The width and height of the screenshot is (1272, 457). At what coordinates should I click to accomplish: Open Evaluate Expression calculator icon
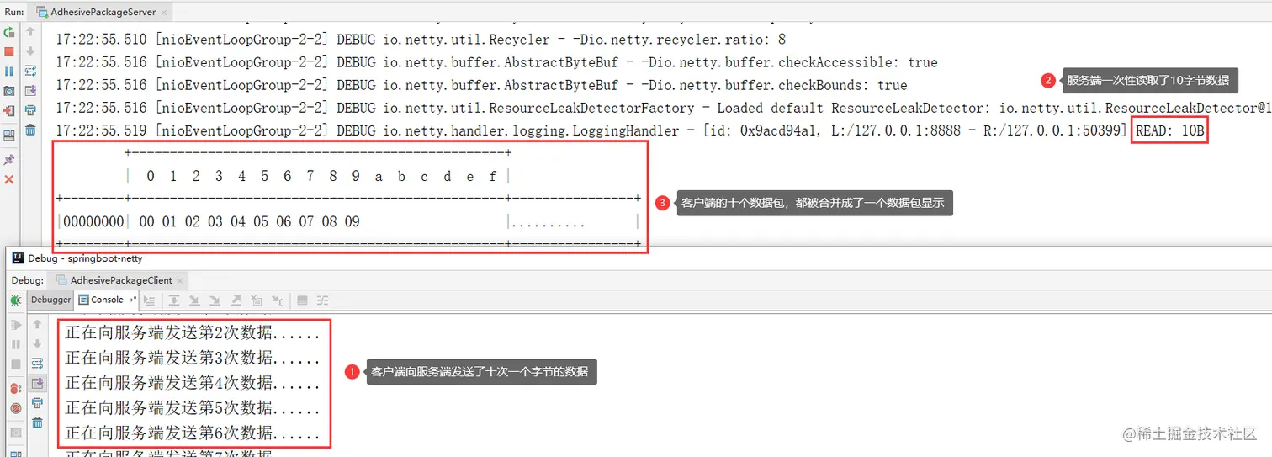[302, 300]
